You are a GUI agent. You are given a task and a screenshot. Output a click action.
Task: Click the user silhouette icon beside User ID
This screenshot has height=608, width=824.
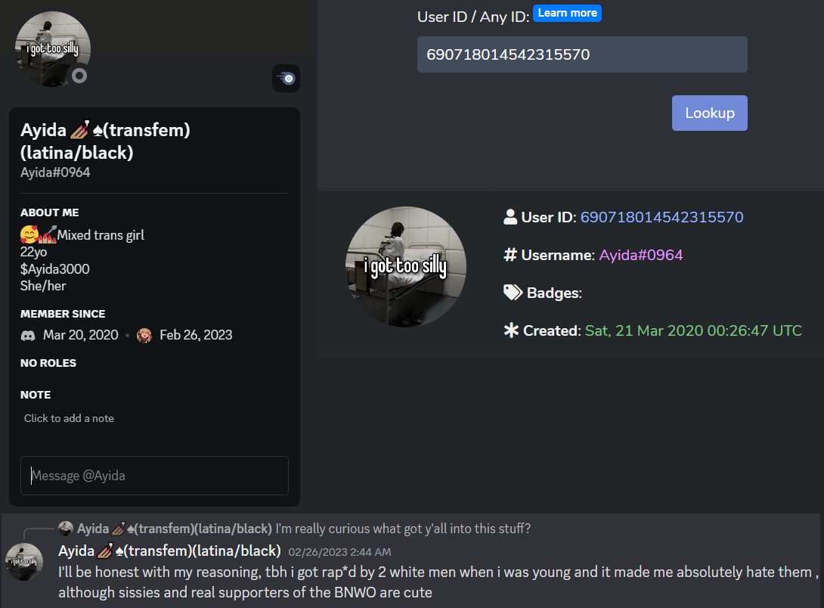[510, 217]
